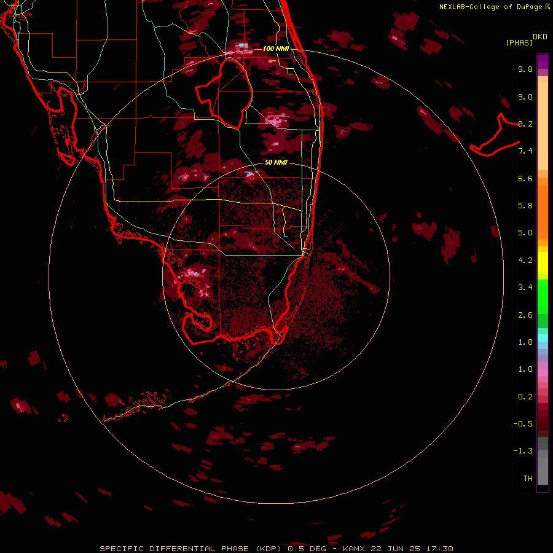Click the 8.2 value on the scale
The width and height of the screenshot is (553, 553).
pyautogui.click(x=525, y=124)
